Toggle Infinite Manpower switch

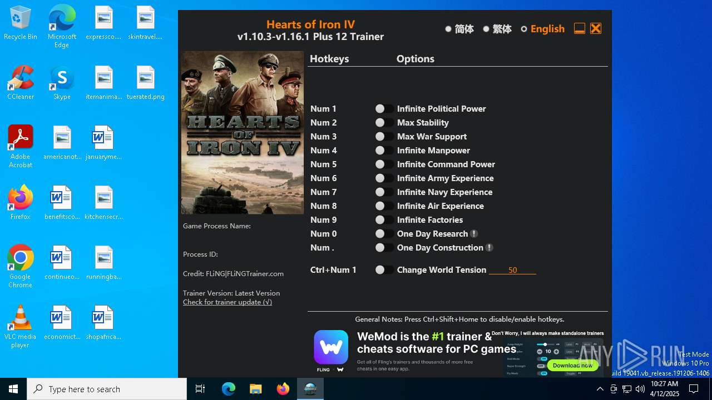tap(384, 151)
